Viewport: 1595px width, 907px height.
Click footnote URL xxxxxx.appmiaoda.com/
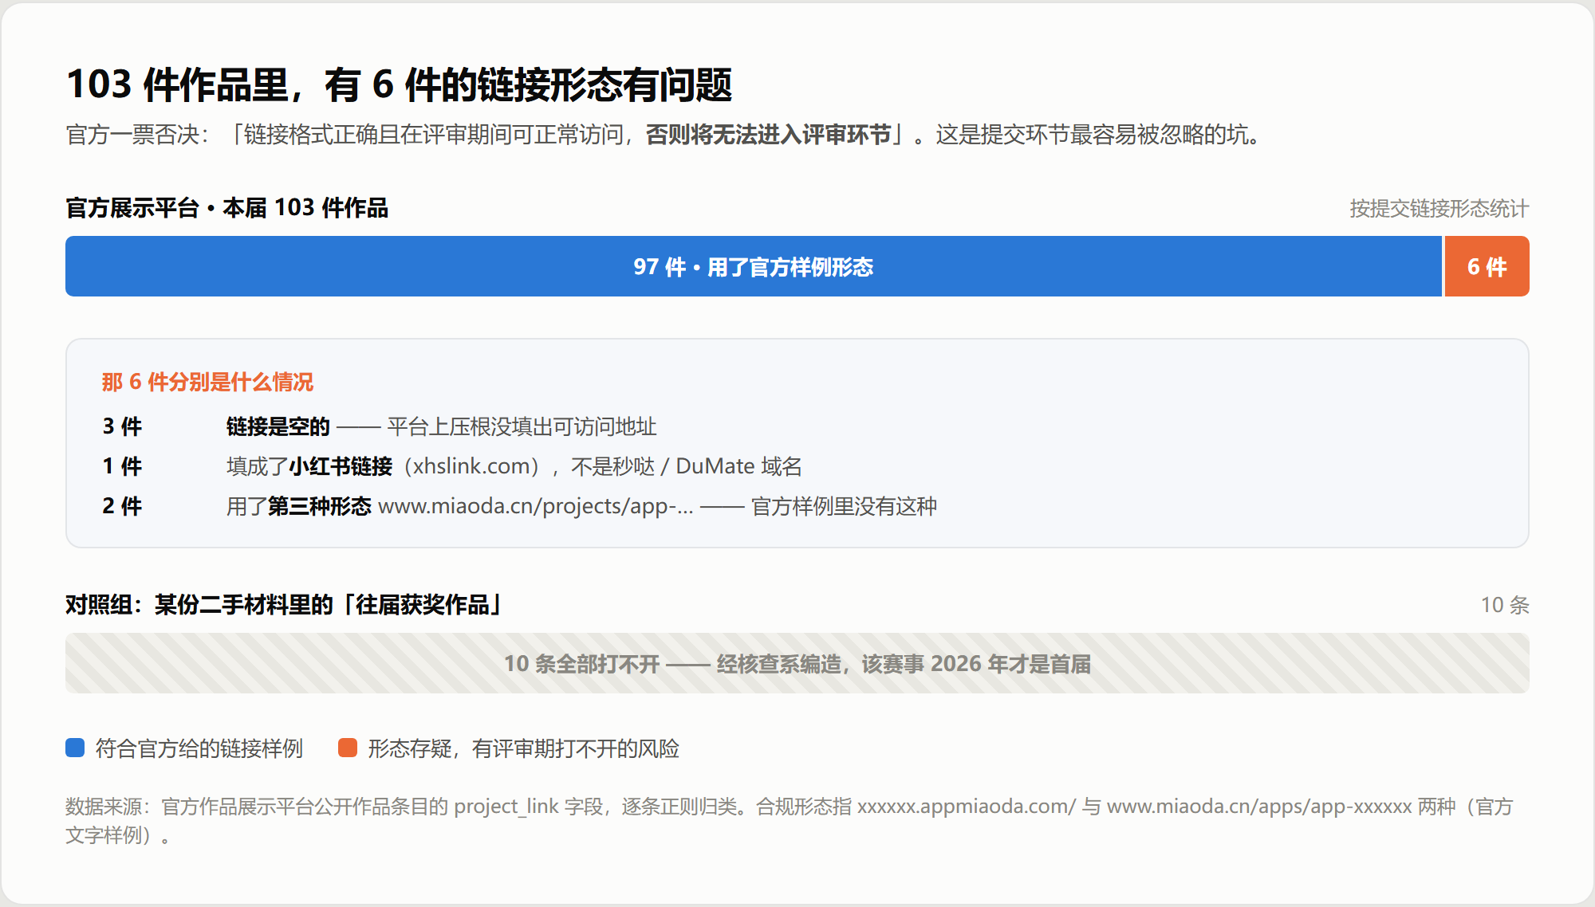[967, 807]
